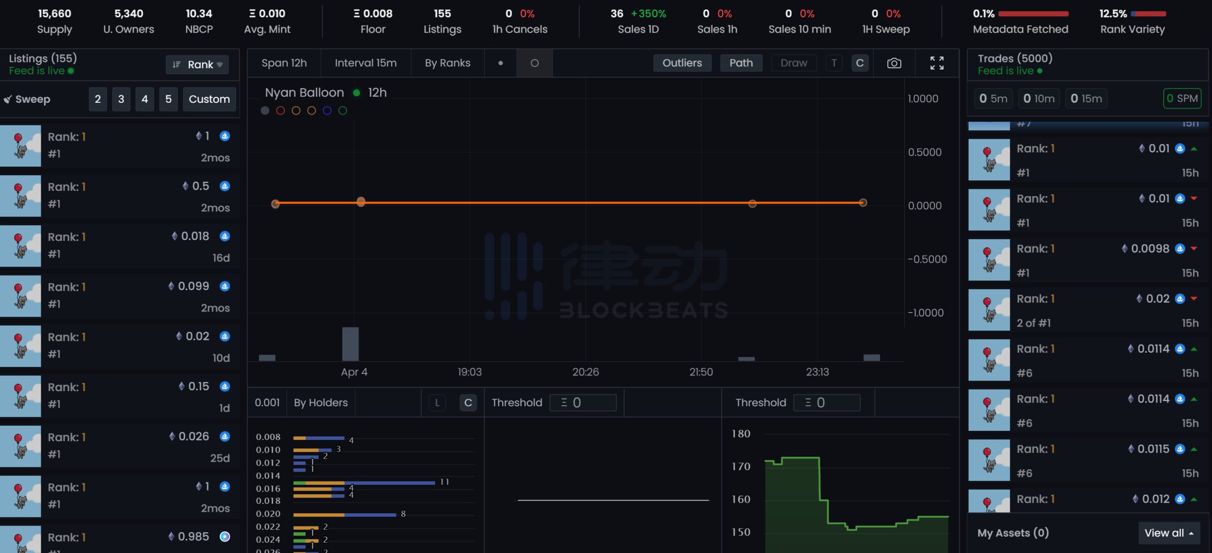Click the Path tool icon
The height and width of the screenshot is (553, 1212).
[x=740, y=62]
